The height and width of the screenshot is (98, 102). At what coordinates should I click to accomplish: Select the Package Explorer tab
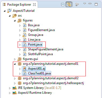point(19,5)
